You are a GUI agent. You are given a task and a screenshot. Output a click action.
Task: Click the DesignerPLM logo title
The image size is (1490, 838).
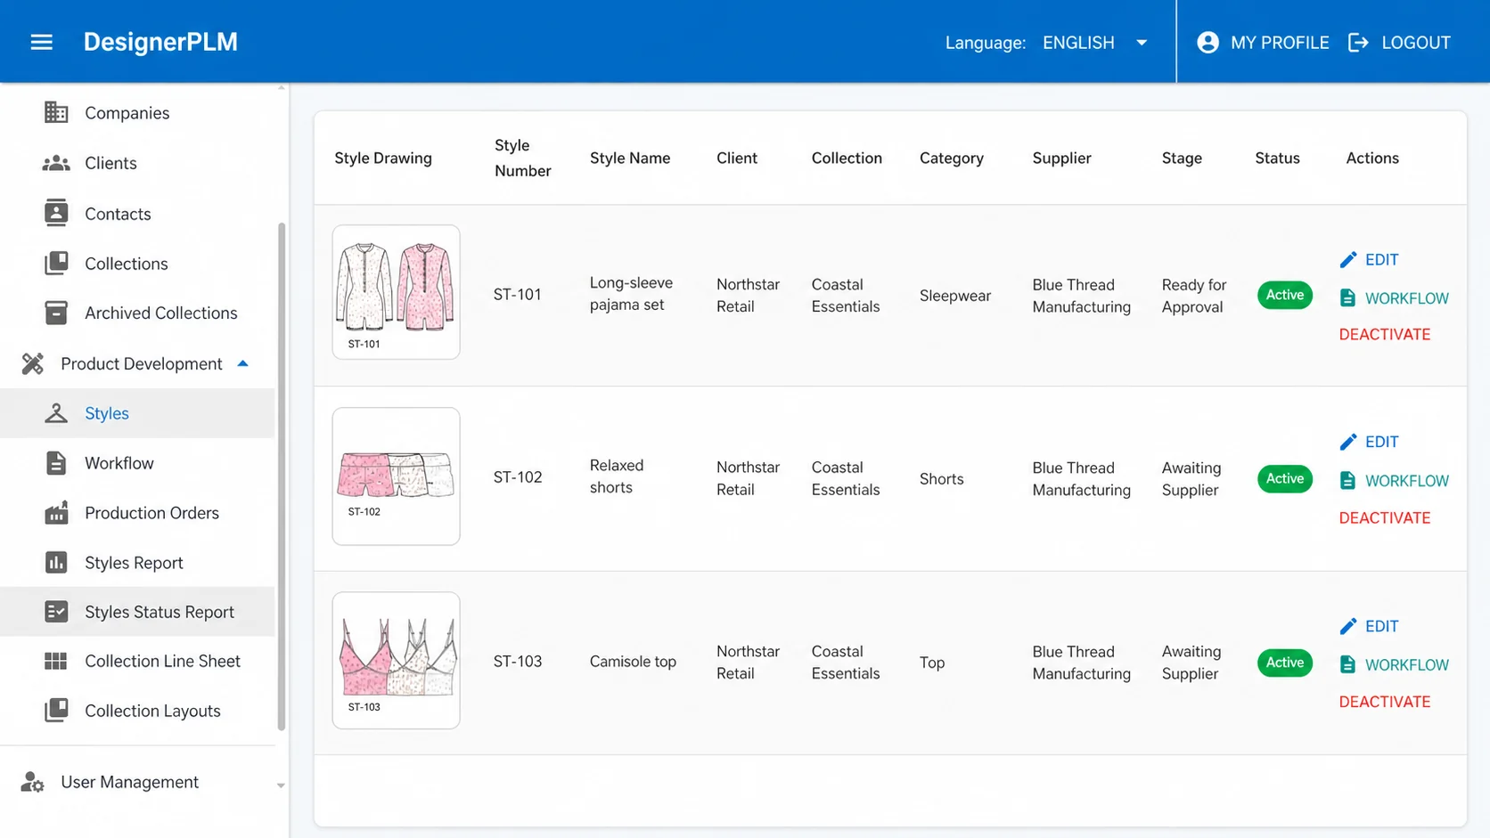pos(160,42)
